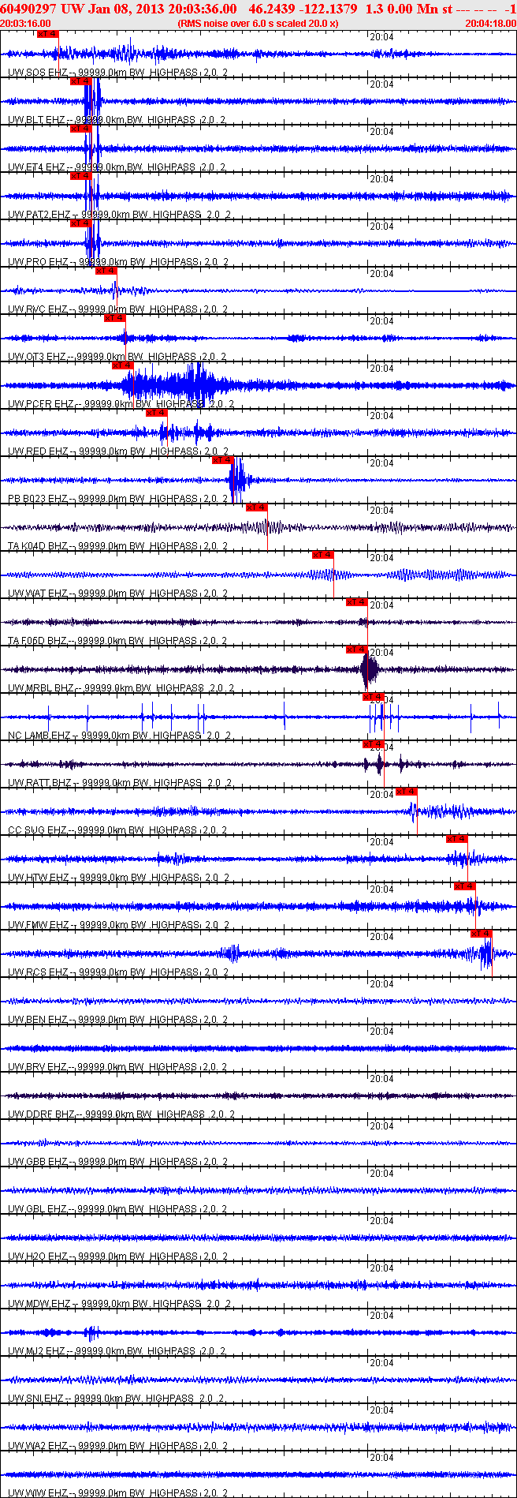Click the UW.OT3 EHZ station label
This screenshot has width=517, height=1498.
pyautogui.click(x=38, y=357)
